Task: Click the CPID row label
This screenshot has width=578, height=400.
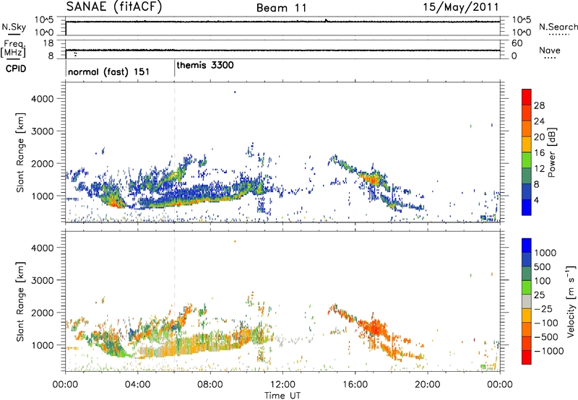Action: (x=16, y=69)
